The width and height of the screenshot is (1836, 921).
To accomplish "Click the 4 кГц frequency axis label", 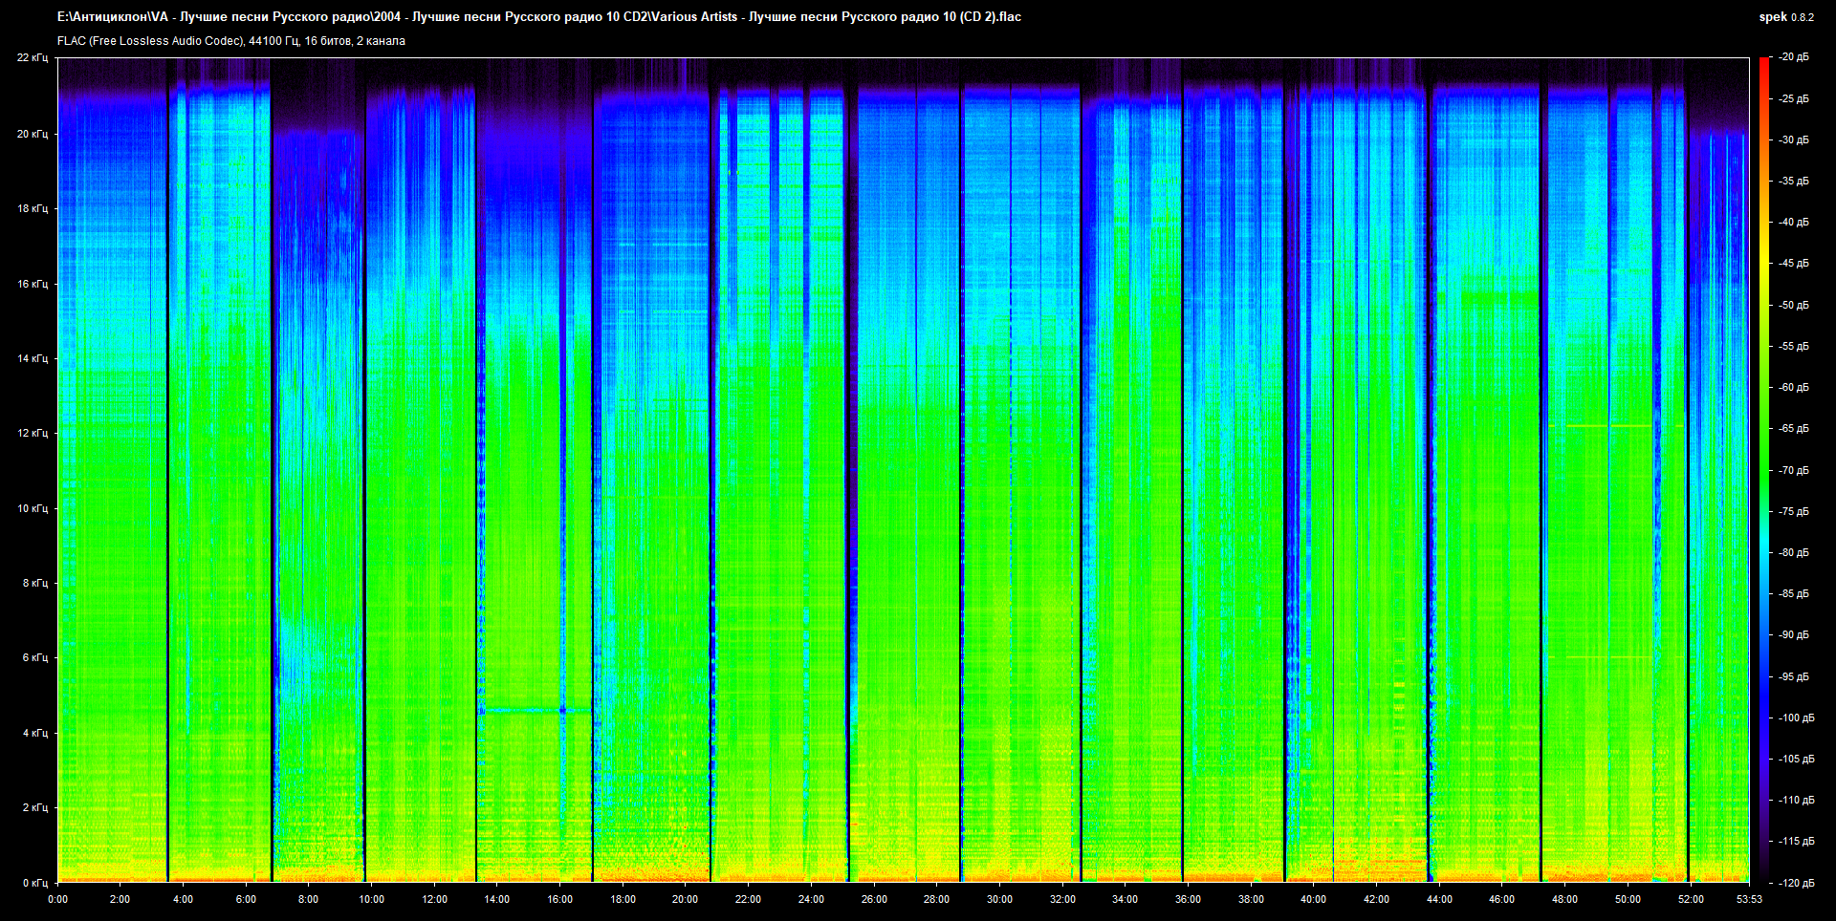I will [x=34, y=733].
